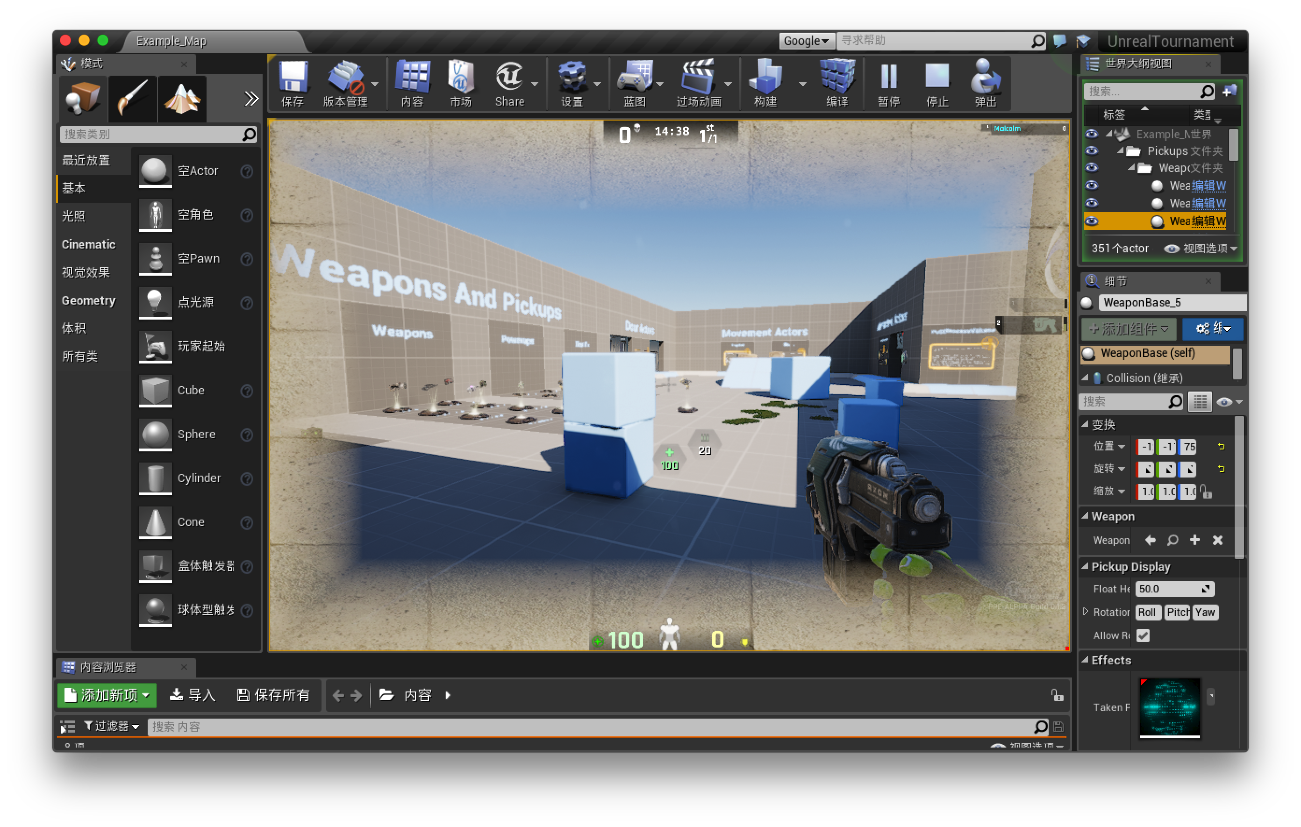Toggle visibility eye of Pickups folder
Viewport: 1301px width, 827px height.
tap(1091, 151)
